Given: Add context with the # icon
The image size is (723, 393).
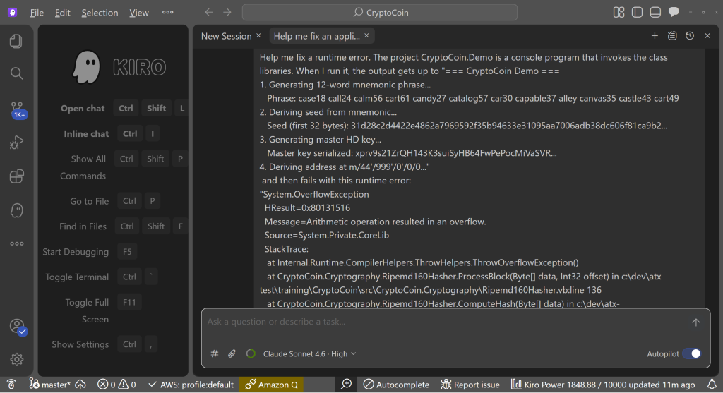Looking at the screenshot, I should click(x=215, y=353).
